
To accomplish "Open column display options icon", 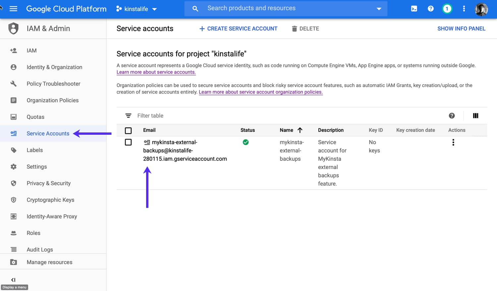I will [x=475, y=116].
